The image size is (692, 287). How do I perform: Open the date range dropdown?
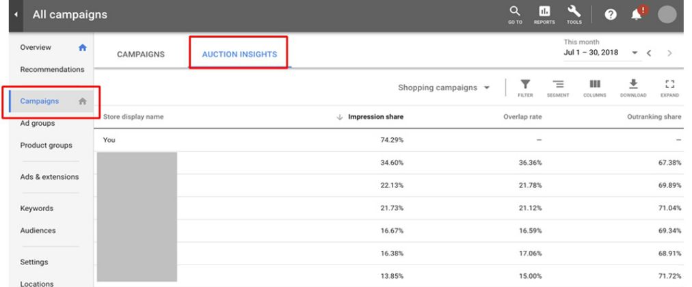[x=634, y=53]
